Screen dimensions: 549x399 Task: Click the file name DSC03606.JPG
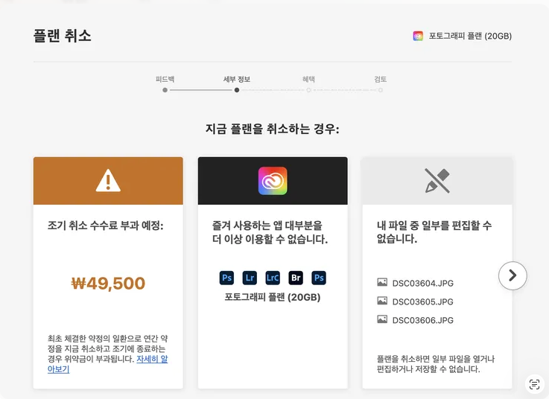click(422, 320)
